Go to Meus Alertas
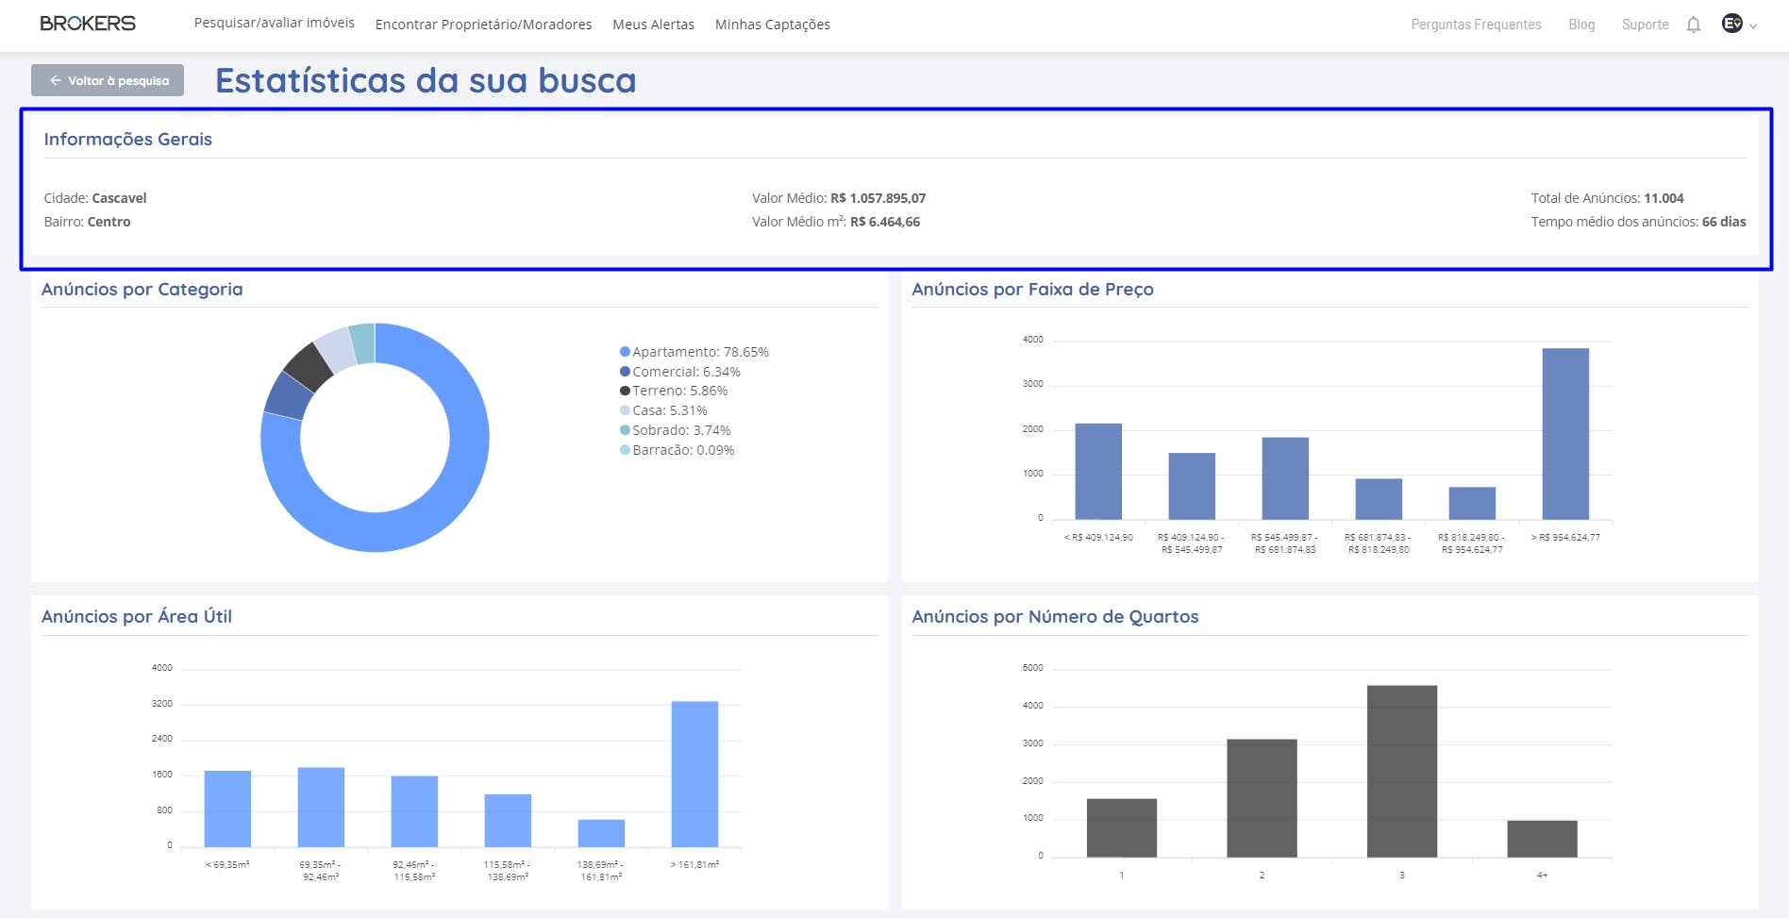Image resolution: width=1789 pixels, height=918 pixels. click(x=653, y=25)
